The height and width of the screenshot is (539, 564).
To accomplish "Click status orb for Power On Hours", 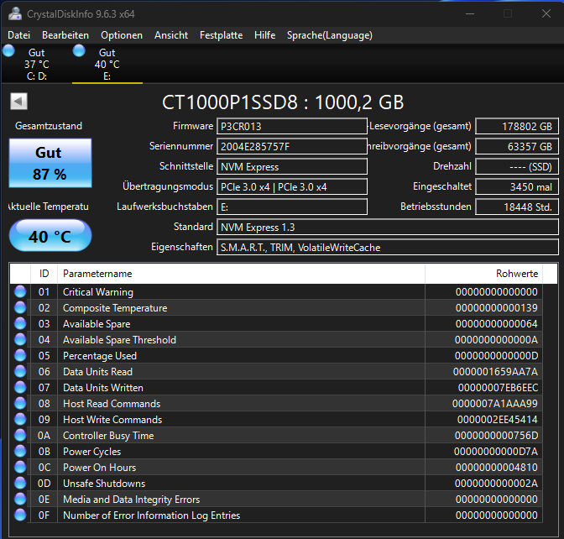I will point(20,467).
